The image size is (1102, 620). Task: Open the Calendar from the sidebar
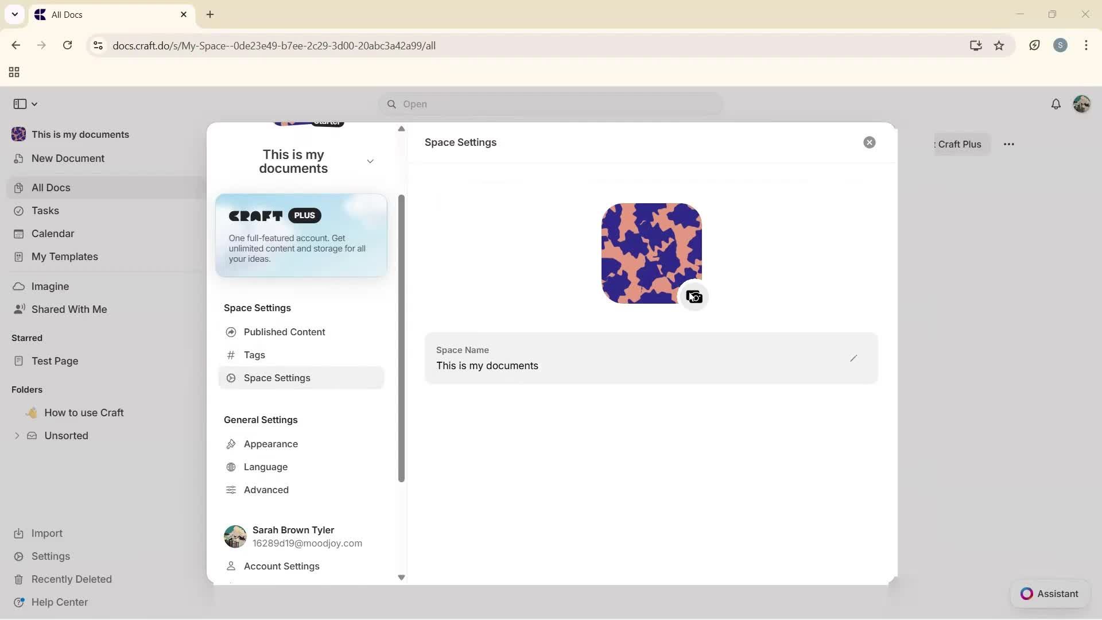[52, 233]
